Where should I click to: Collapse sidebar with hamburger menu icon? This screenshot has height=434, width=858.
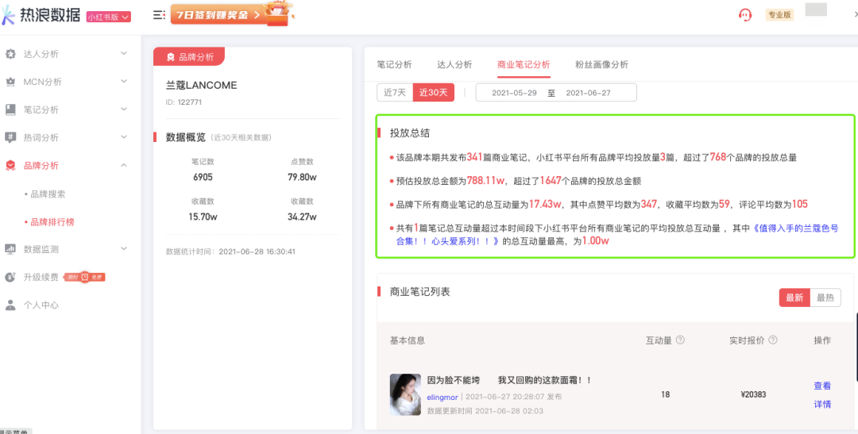point(159,16)
